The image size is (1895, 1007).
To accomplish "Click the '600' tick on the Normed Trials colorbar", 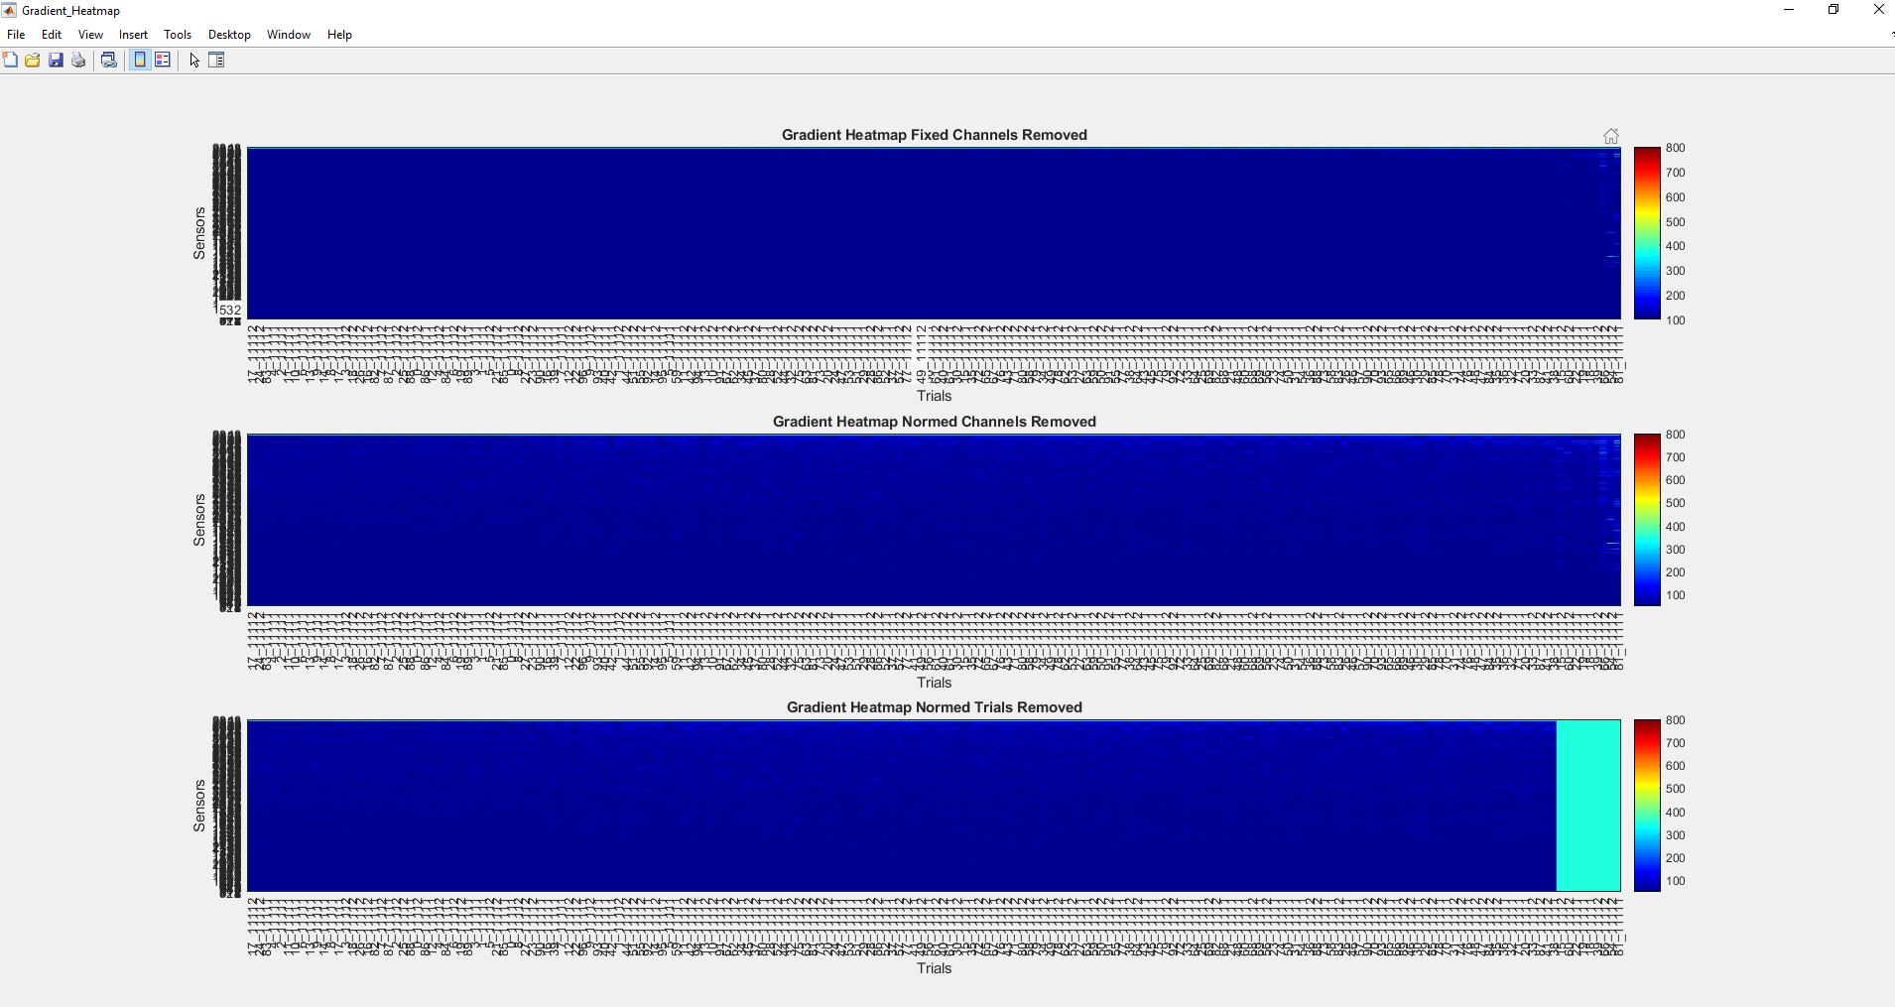I will click(1676, 766).
